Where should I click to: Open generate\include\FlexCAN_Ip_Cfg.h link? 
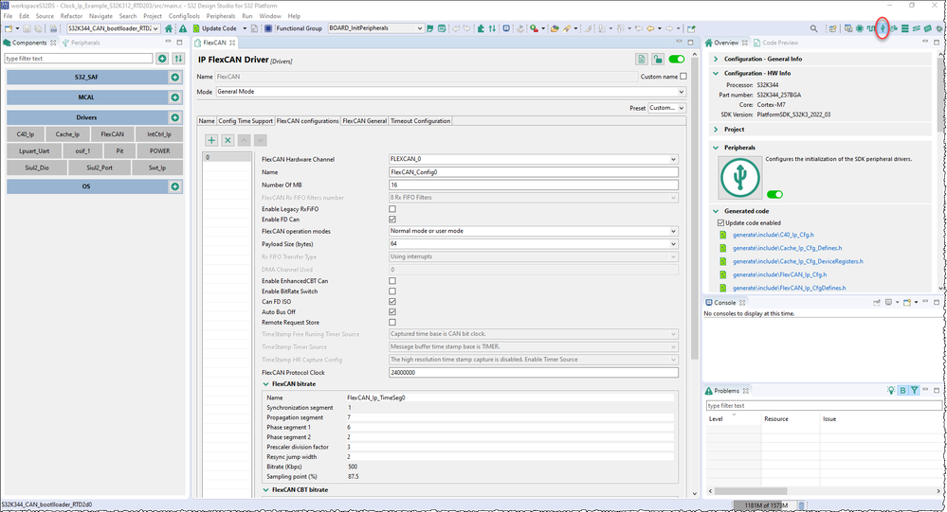pos(780,275)
